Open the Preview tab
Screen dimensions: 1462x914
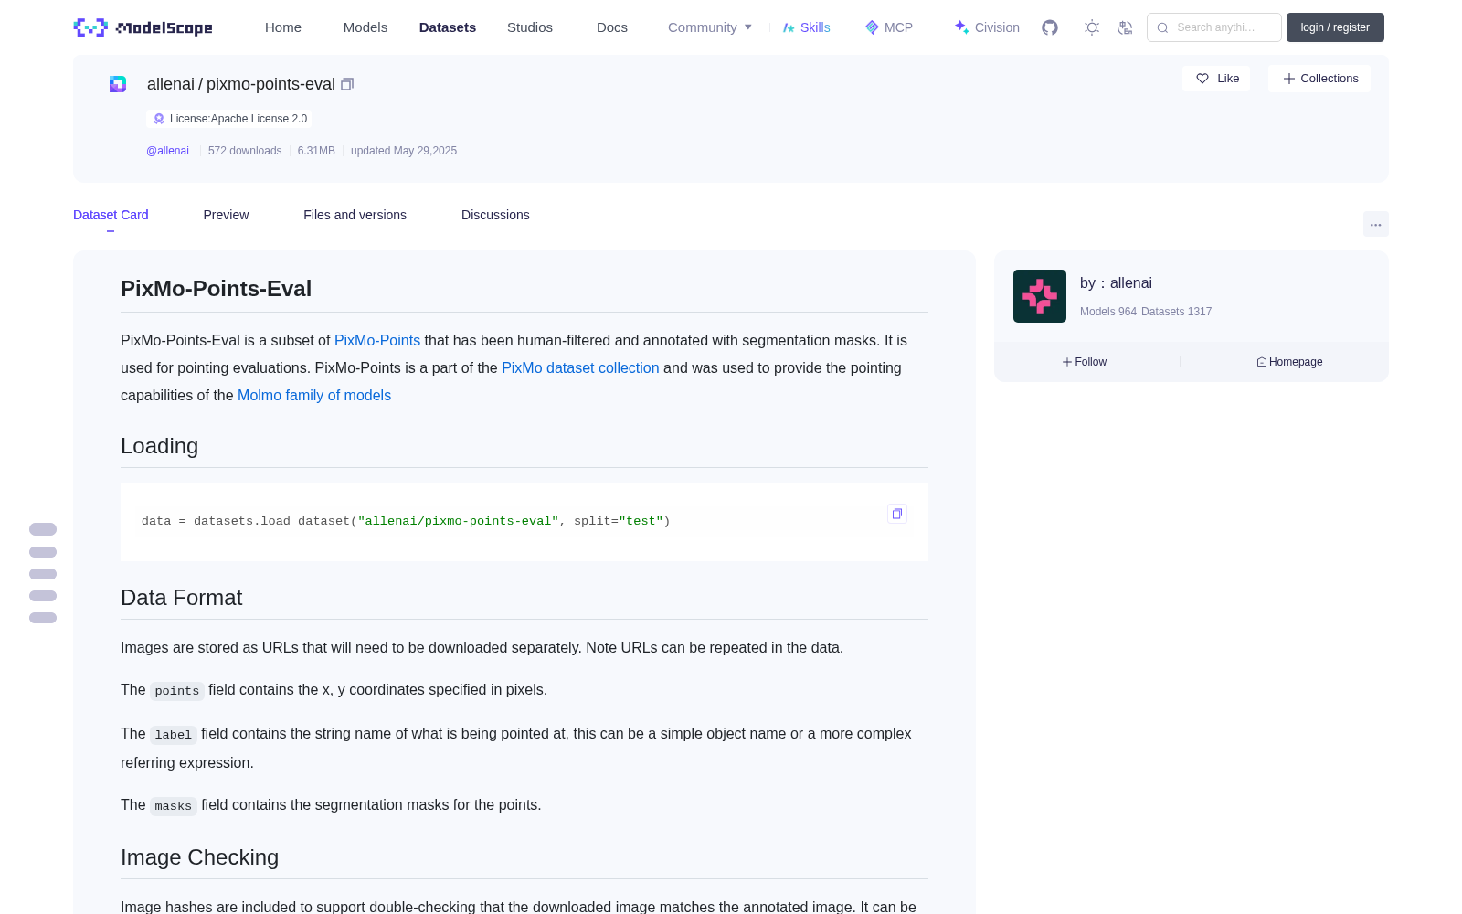226,215
